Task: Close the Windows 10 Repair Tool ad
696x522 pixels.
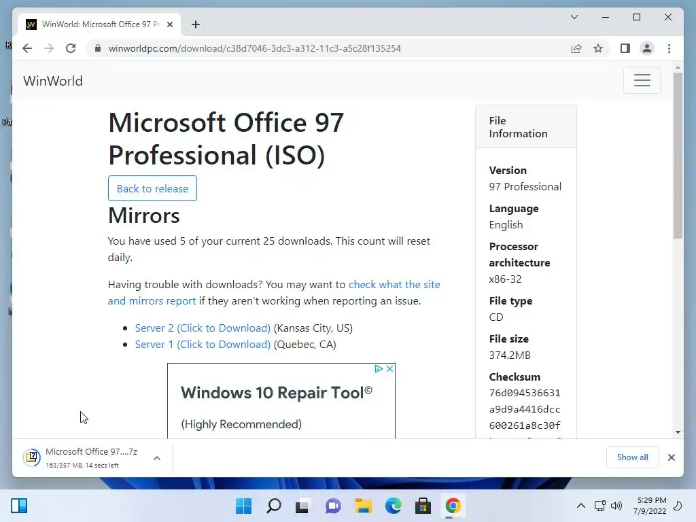Action: click(389, 369)
